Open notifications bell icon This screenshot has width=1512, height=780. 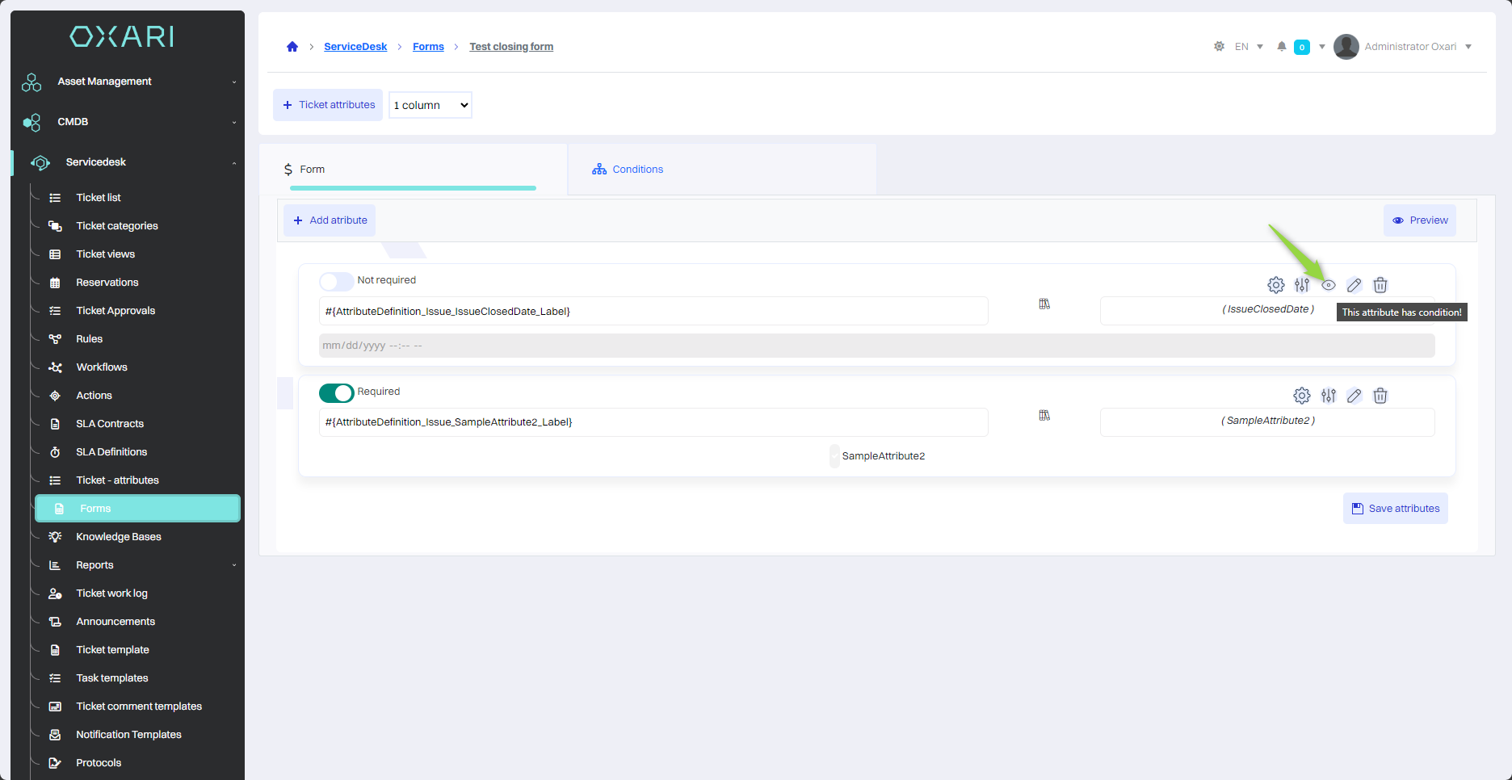1281,47
